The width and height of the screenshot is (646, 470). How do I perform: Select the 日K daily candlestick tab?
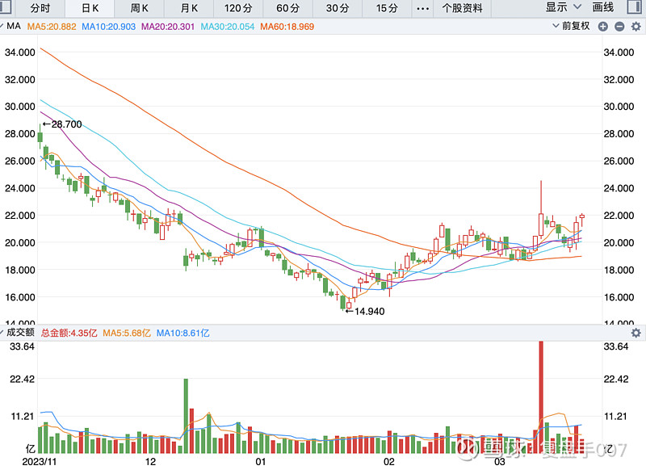tap(90, 8)
